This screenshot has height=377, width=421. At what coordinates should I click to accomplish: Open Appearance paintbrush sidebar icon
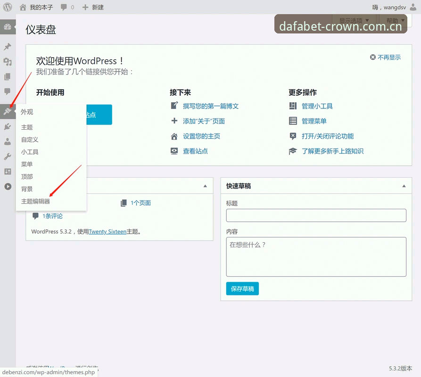(x=8, y=111)
